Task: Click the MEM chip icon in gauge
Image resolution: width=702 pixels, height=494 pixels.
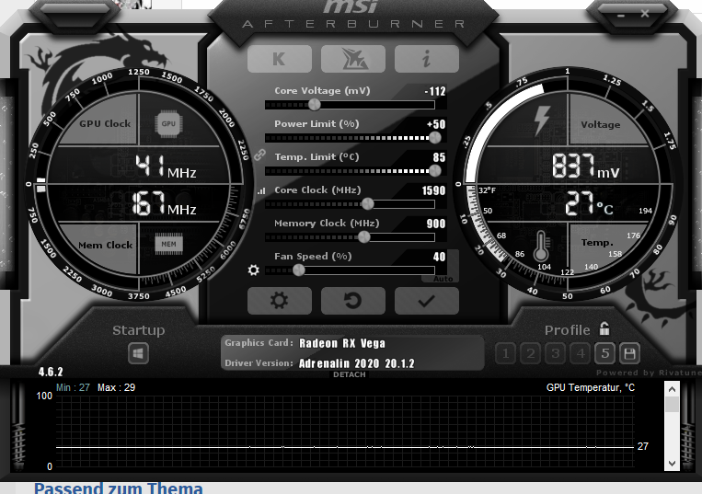Action: 168,244
